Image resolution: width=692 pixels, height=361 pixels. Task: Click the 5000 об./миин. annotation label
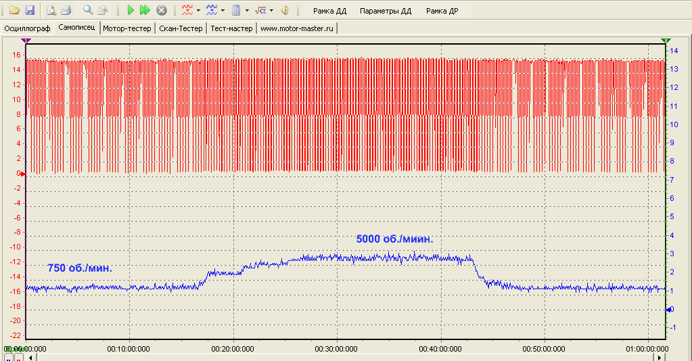point(394,239)
